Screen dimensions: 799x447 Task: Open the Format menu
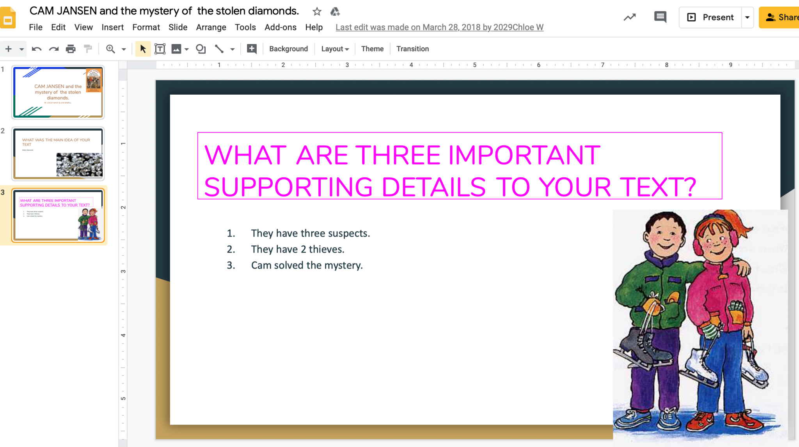tap(146, 27)
